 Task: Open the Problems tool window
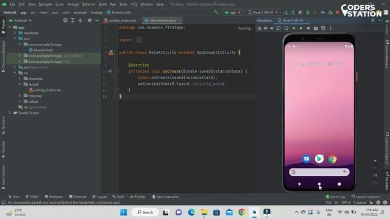pyautogui.click(x=54, y=196)
